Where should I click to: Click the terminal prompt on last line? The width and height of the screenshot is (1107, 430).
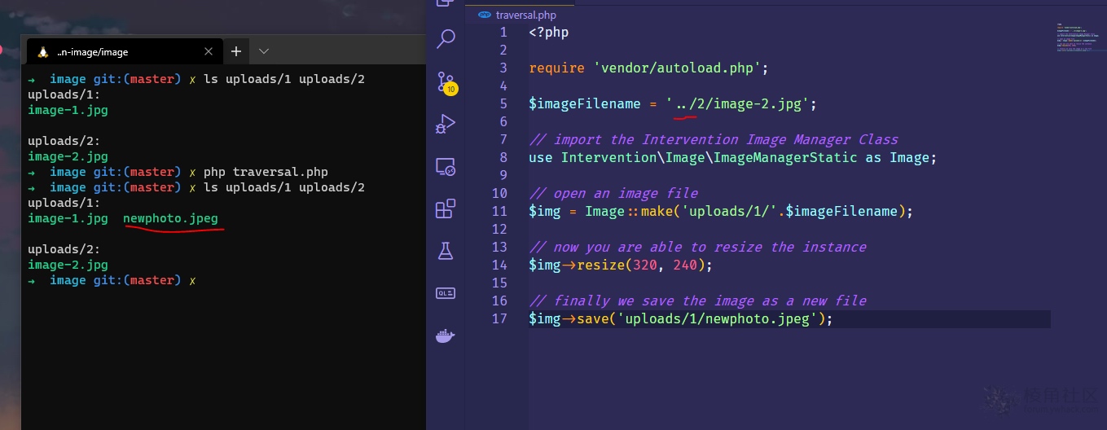coord(193,281)
